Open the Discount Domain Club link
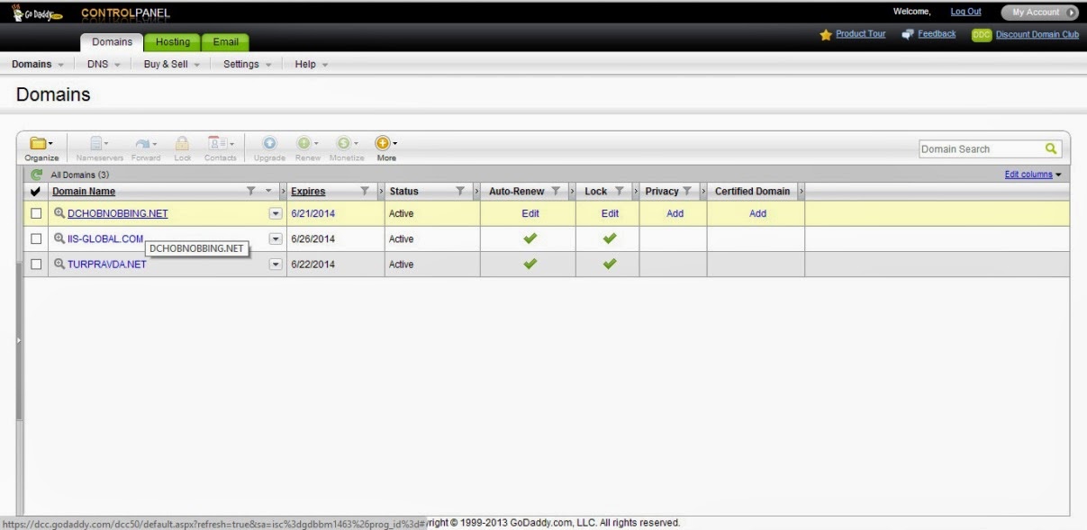Viewport: 1087px width, 530px height. (x=1037, y=34)
